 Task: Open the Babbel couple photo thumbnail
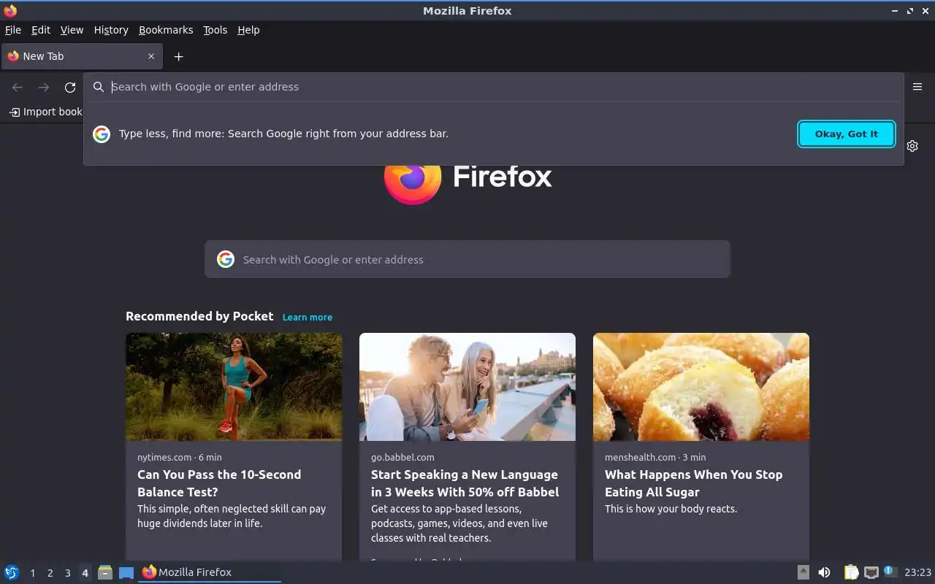pos(467,387)
